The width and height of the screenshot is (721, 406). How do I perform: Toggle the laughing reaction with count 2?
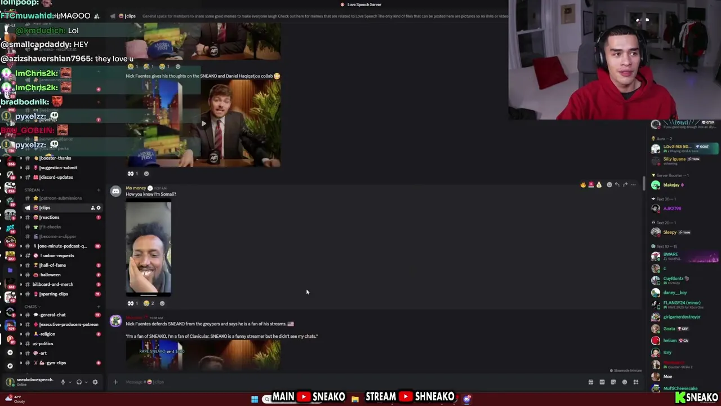(149, 303)
